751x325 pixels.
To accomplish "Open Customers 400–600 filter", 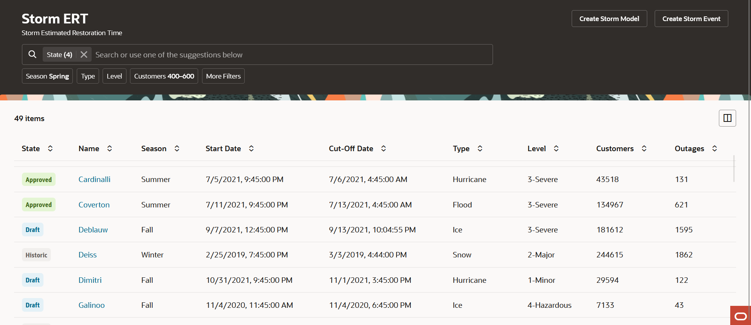I will (x=164, y=76).
